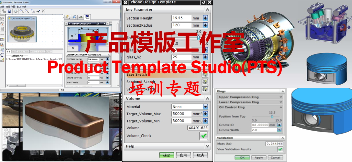Collapse the Volume section
The width and height of the screenshot is (352, 162).
[x=208, y=99]
